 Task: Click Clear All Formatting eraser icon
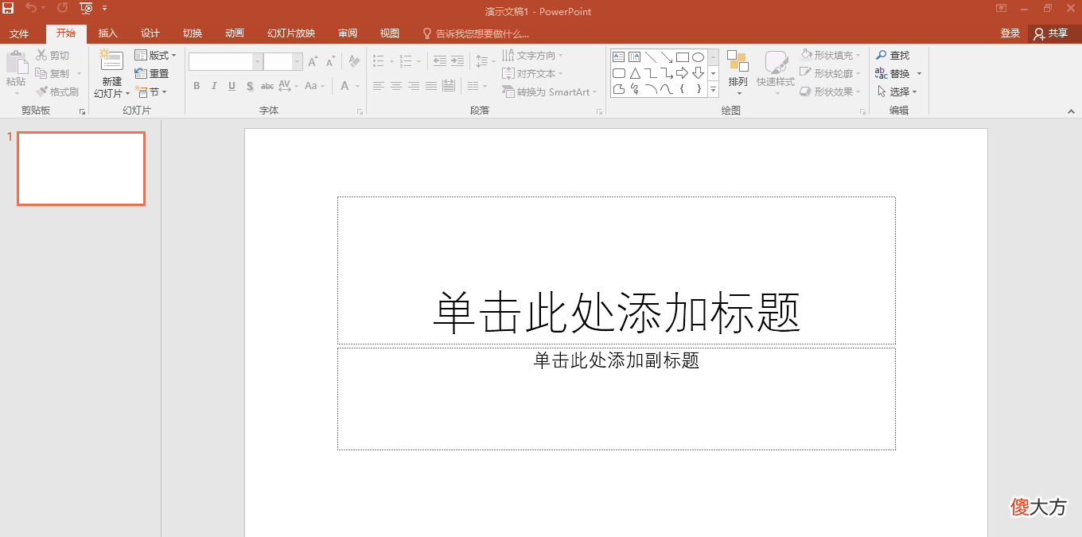[355, 61]
